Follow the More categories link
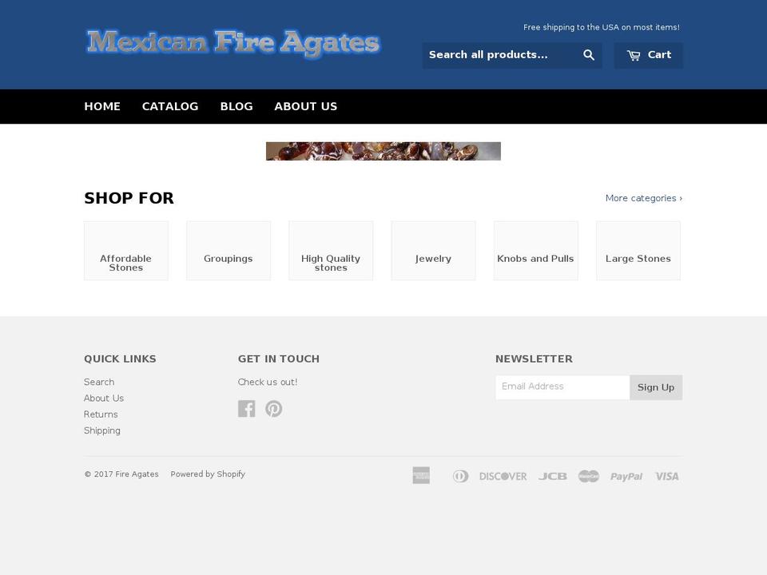The height and width of the screenshot is (575, 767). 644,198
